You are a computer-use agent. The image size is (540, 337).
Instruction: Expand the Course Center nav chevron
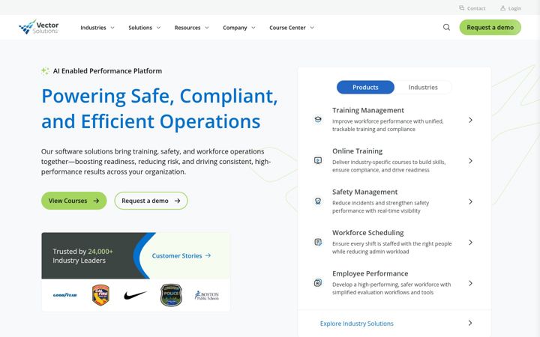pyautogui.click(x=312, y=28)
